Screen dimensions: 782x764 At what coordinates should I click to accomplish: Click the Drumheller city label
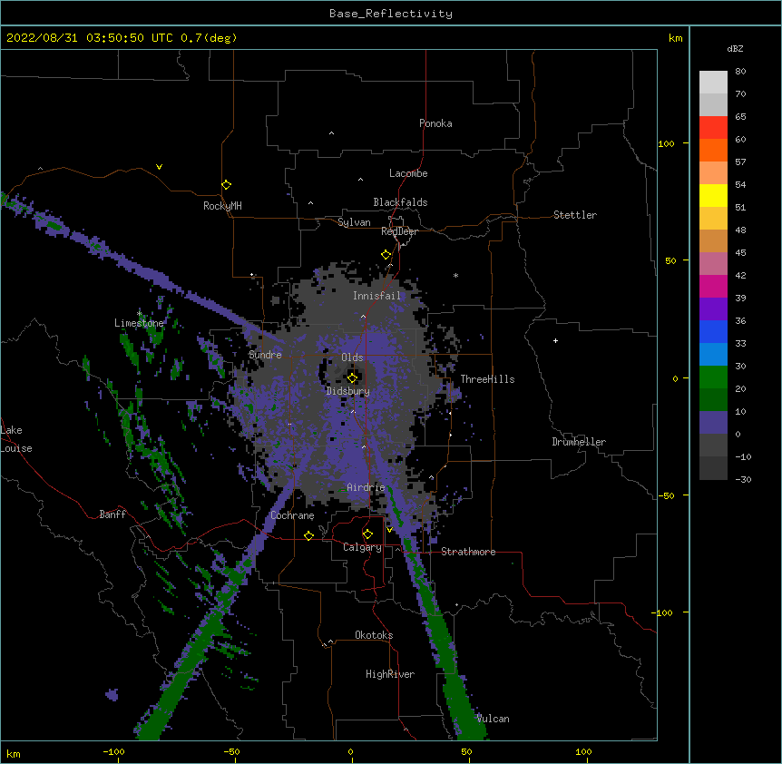pyautogui.click(x=579, y=442)
